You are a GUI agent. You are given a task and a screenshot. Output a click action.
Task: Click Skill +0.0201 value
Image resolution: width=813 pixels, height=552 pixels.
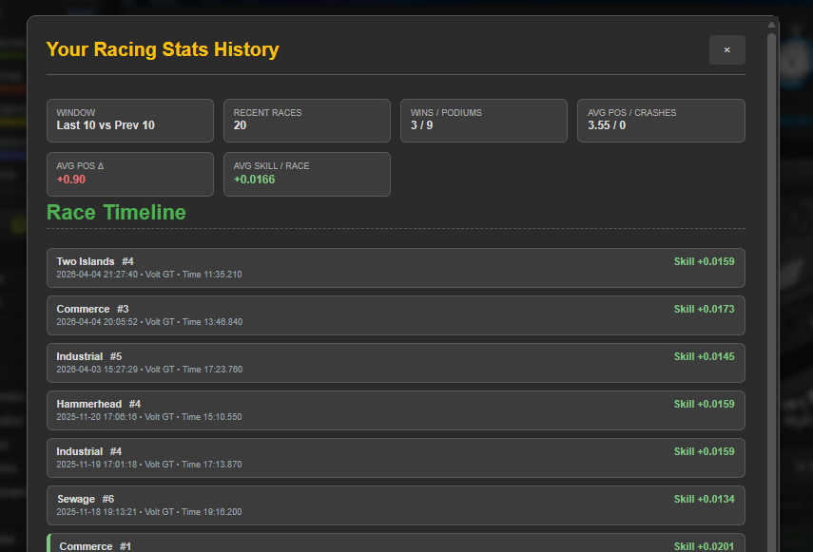click(x=704, y=546)
